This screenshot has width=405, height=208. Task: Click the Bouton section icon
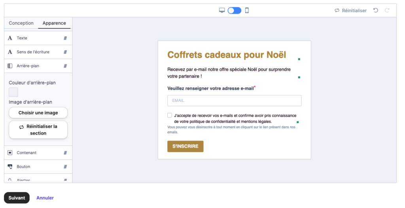(10, 167)
